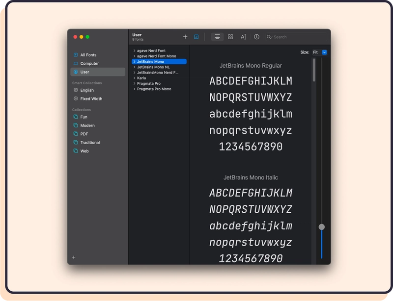Switch to Sample preview view
The height and width of the screenshot is (301, 393).
(x=217, y=37)
